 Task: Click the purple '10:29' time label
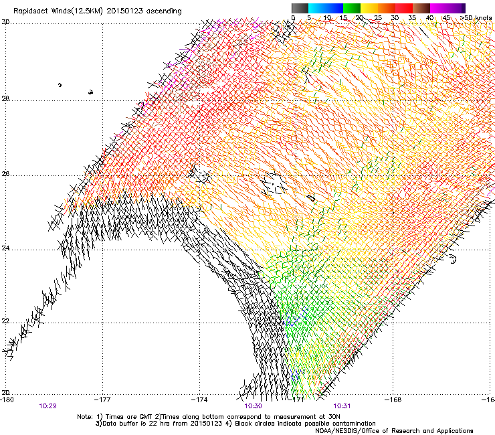click(x=48, y=406)
